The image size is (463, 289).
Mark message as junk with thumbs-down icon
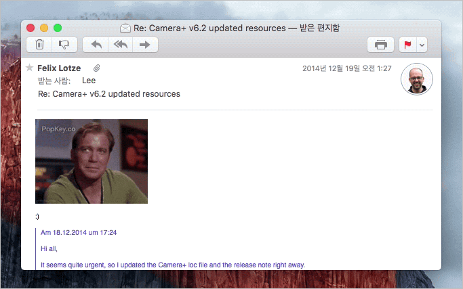pos(64,45)
